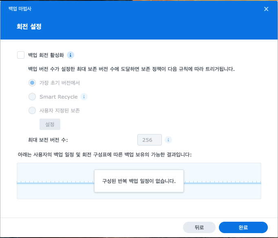Screen dimensions: 278x238
Task: Enable the 백업 회전 활성화 checkbox
Action: coord(21,55)
